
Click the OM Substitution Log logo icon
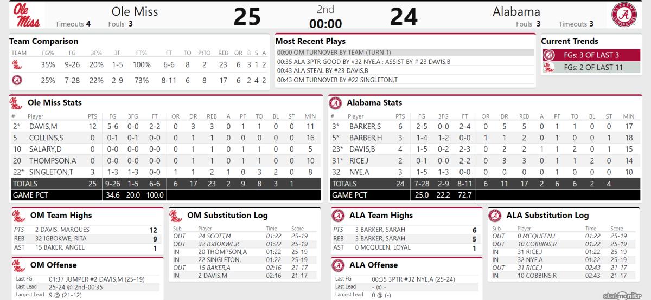click(175, 216)
